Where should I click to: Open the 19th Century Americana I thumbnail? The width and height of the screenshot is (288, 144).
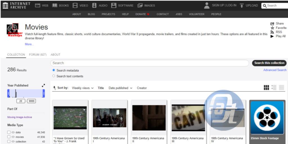[x=110, y=118]
